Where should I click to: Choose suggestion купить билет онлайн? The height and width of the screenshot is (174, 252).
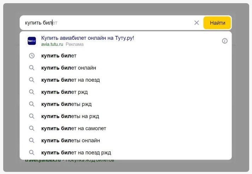[x=126, y=68]
